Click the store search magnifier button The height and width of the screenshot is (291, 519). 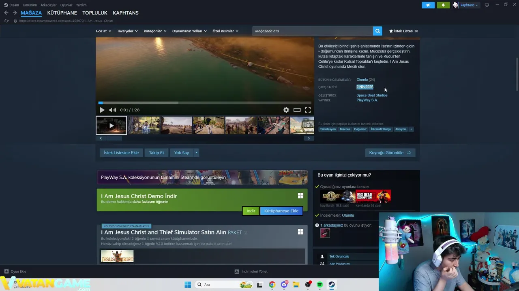377,31
